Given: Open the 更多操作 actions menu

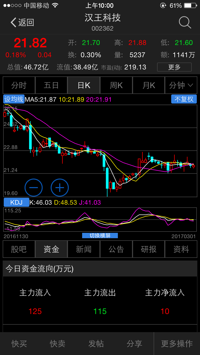Looking at the screenshot, I should [x=177, y=344].
